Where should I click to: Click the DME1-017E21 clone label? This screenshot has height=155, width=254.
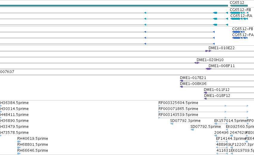pyautogui.click(x=193, y=78)
